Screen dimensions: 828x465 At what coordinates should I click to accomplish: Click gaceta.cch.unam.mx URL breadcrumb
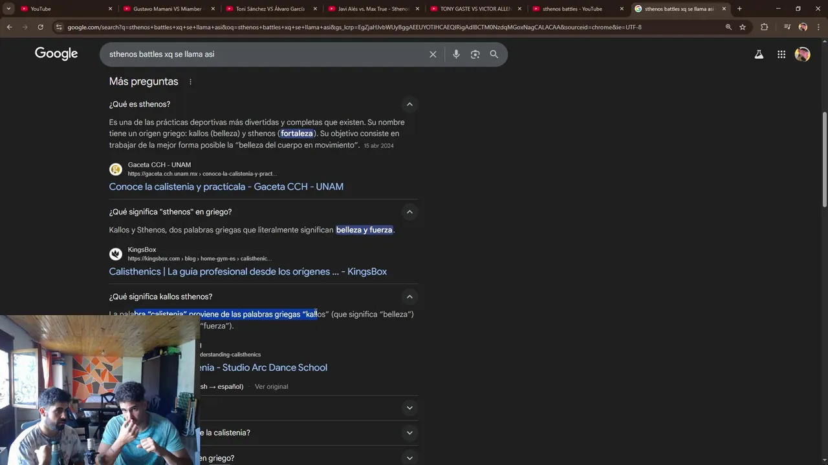[202, 174]
